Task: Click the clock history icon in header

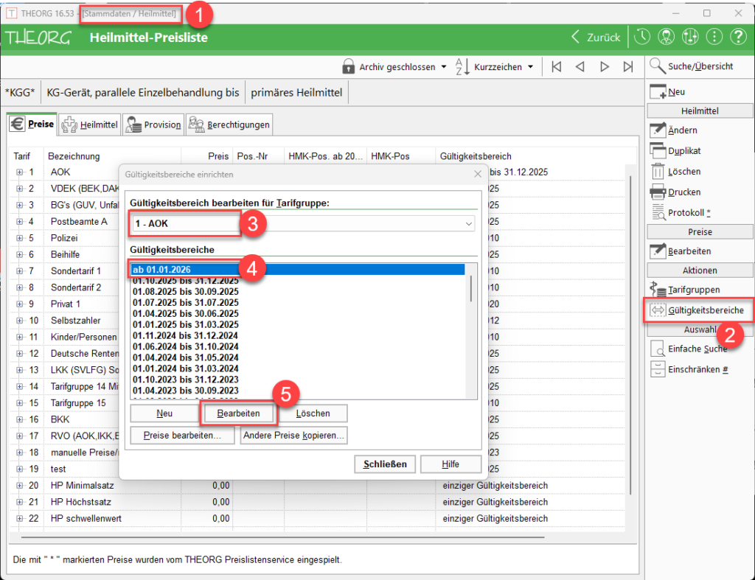Action: (643, 37)
